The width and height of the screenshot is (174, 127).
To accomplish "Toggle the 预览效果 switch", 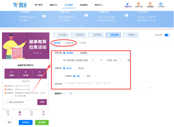I will pos(167,35).
